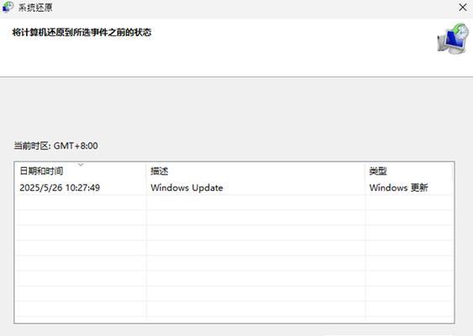The height and width of the screenshot is (336, 473).
Task: Click the System Restore title bar icon
Action: pos(8,7)
